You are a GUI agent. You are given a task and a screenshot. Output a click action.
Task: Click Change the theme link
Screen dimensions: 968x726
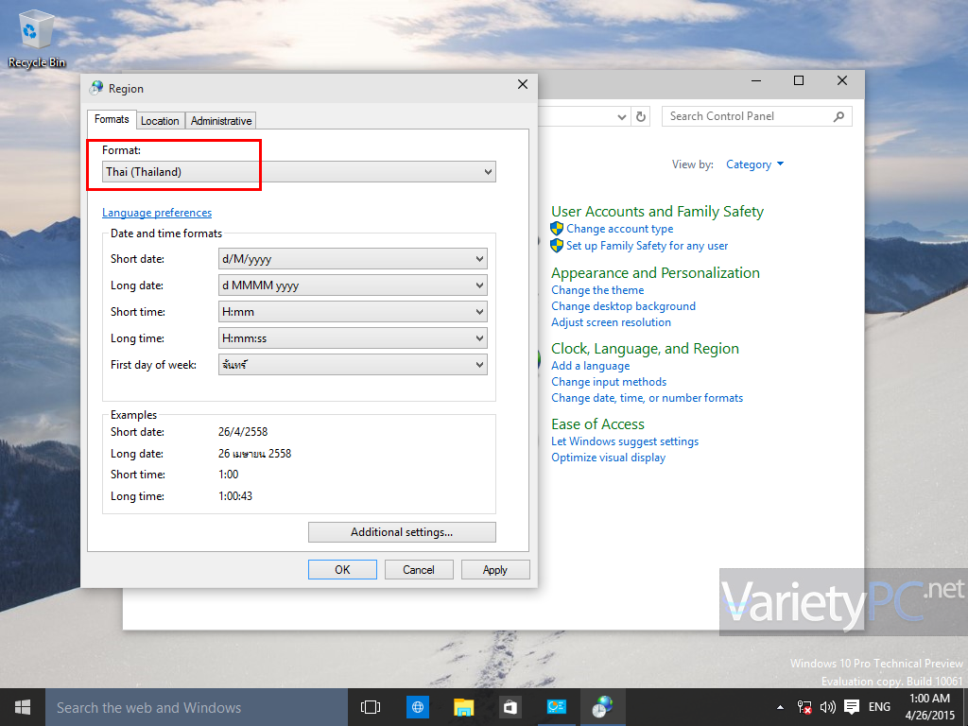597,290
